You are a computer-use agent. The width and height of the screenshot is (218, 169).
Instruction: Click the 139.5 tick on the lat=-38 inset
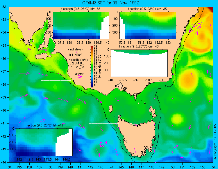pos(98,43)
